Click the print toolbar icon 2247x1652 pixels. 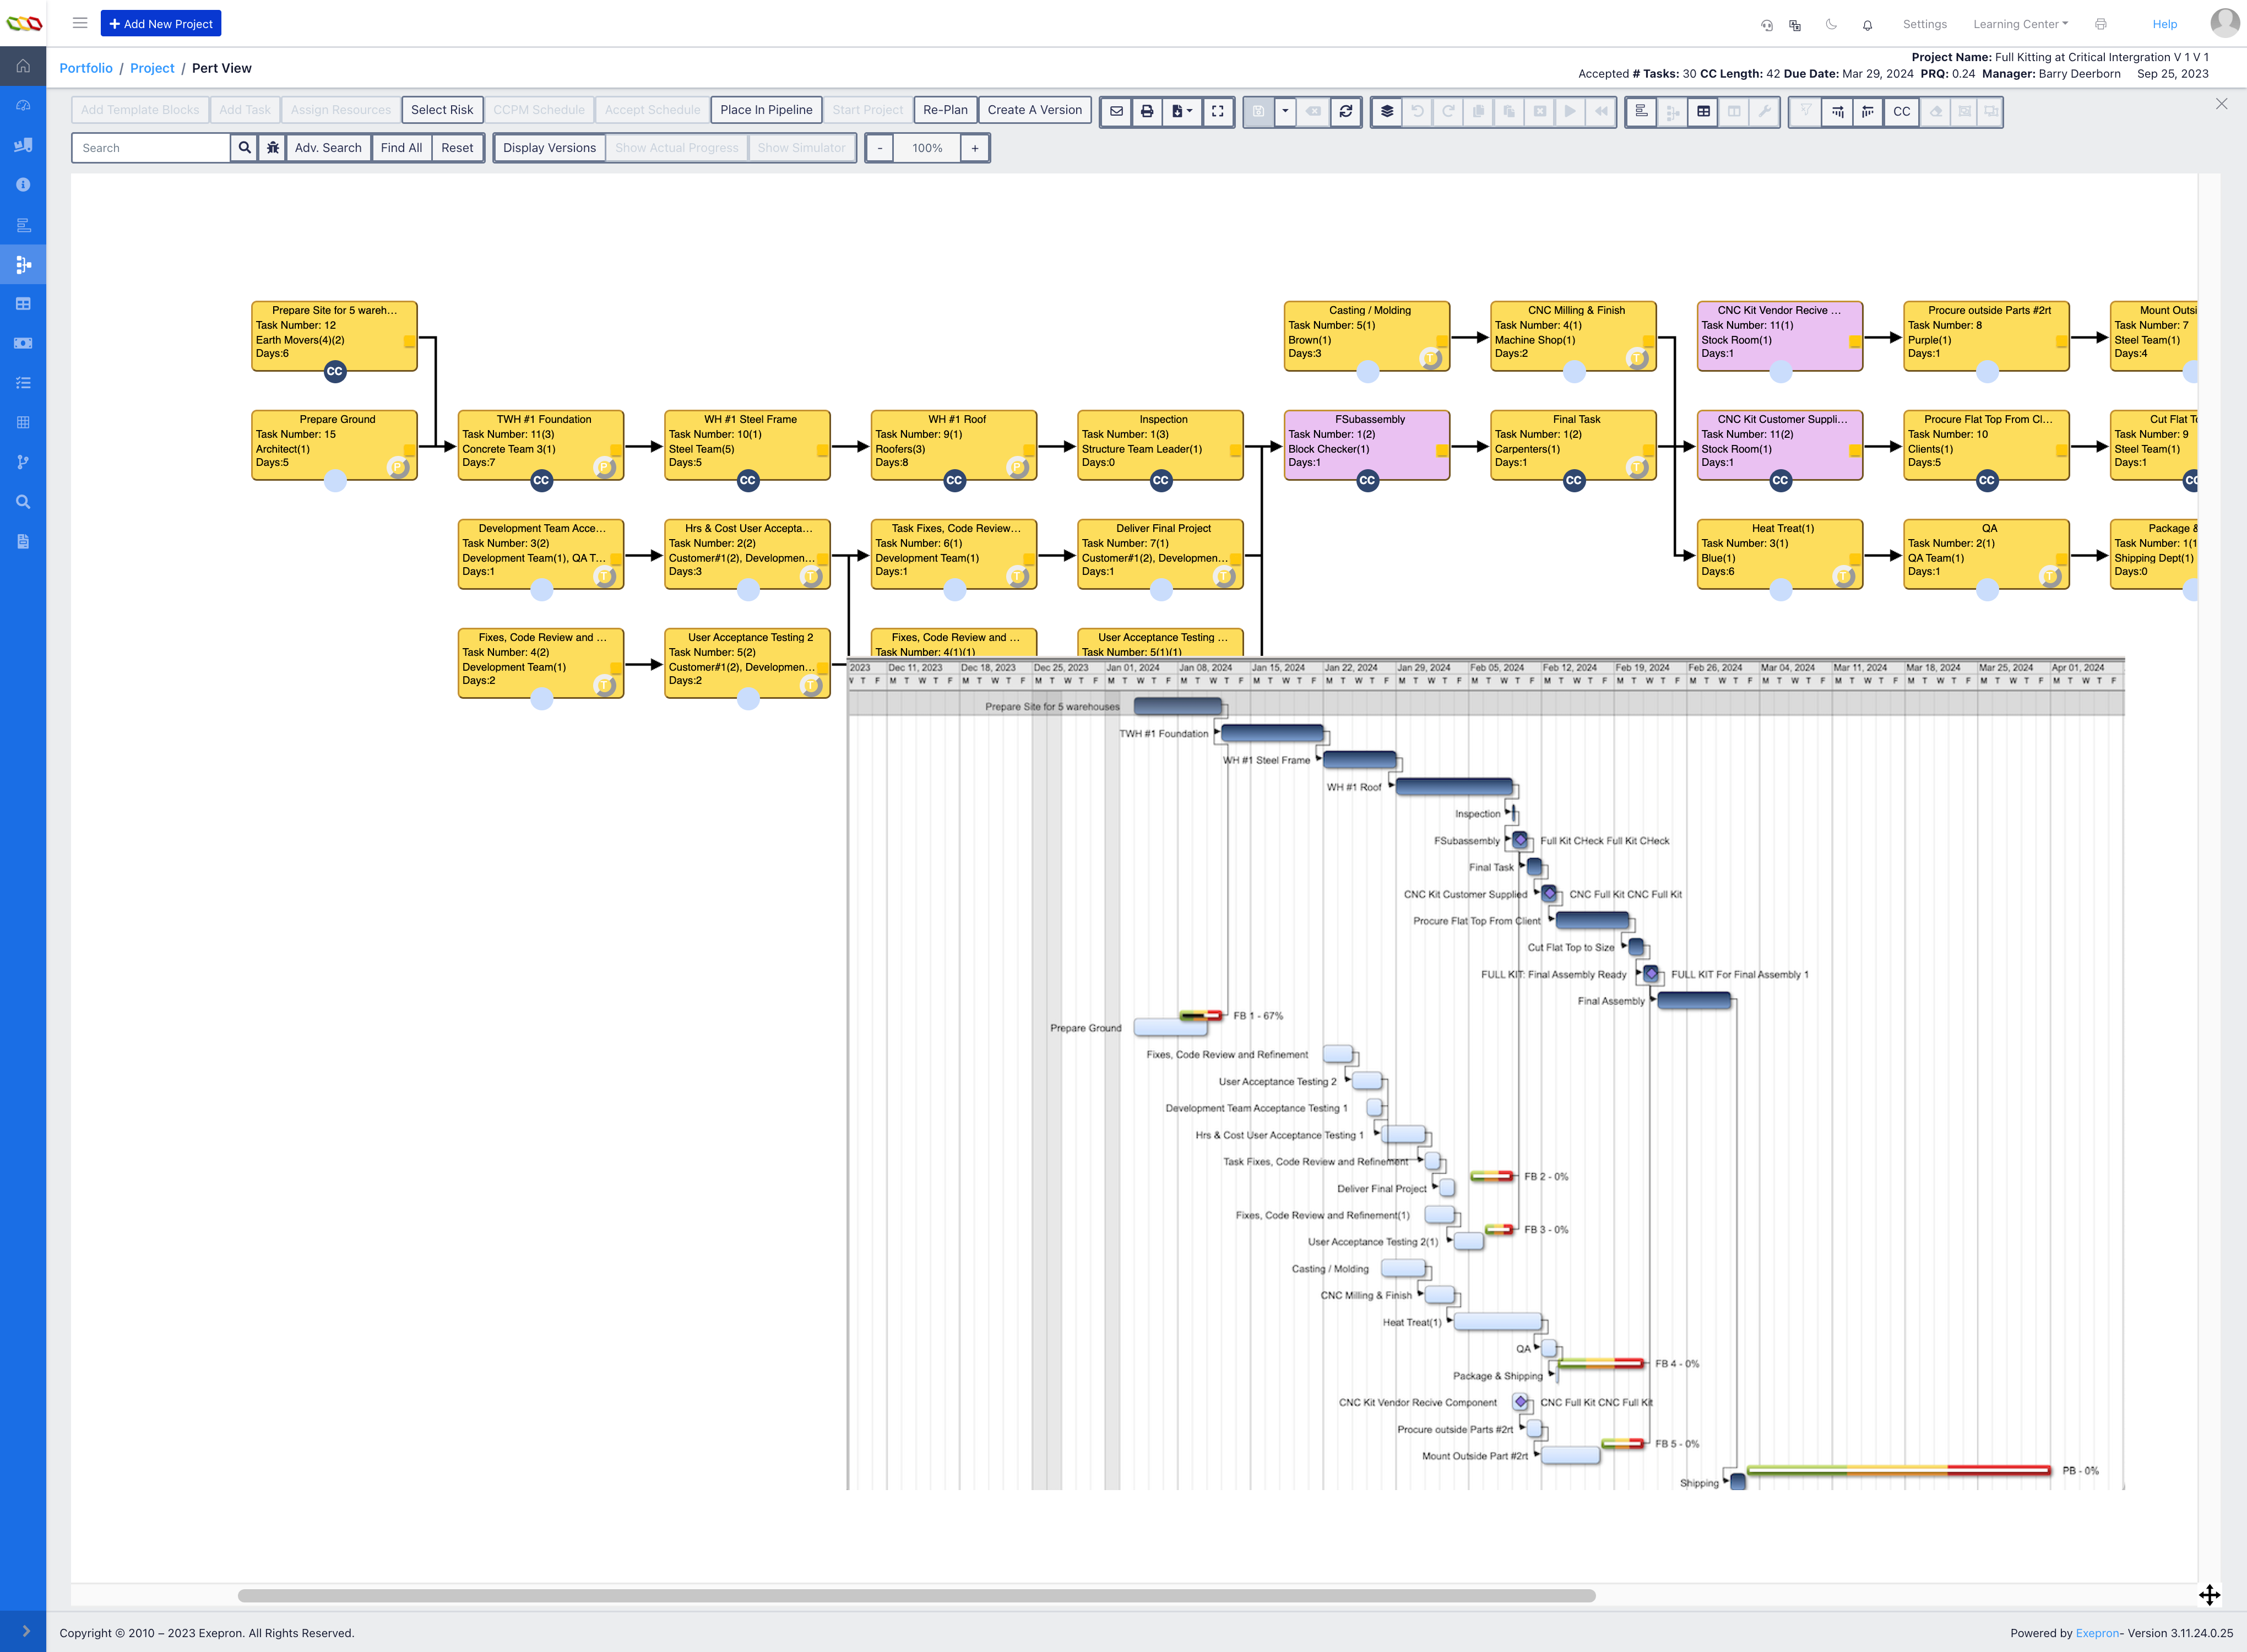click(1147, 111)
